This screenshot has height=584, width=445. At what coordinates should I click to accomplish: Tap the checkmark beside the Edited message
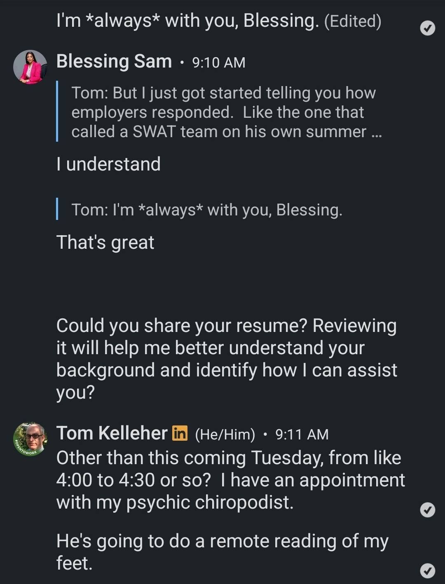tap(427, 28)
